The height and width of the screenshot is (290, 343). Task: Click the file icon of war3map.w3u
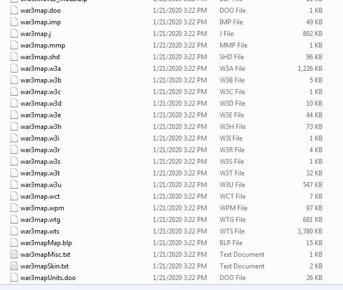pos(14,185)
